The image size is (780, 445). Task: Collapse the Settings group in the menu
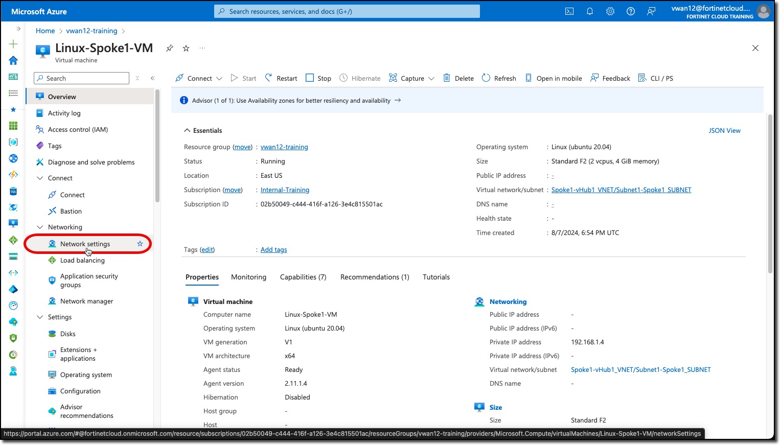[40, 317]
